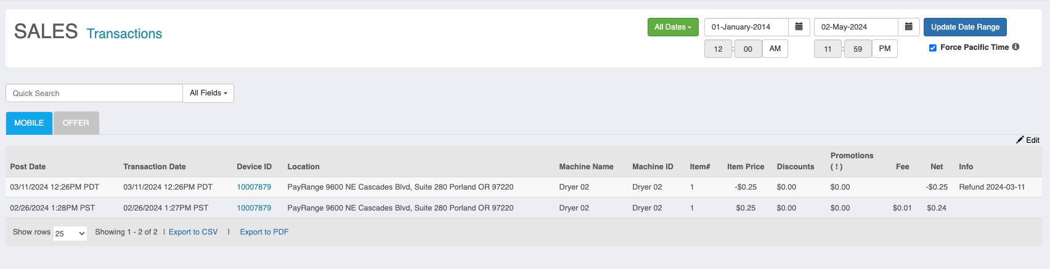This screenshot has height=269, width=1050.
Task: Select the 'Refund 2024-03-11' info cell
Action: coord(992,187)
